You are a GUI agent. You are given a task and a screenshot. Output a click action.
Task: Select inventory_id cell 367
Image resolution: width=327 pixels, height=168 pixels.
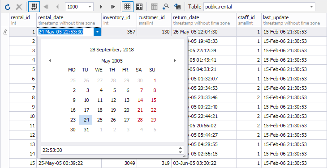(119, 32)
